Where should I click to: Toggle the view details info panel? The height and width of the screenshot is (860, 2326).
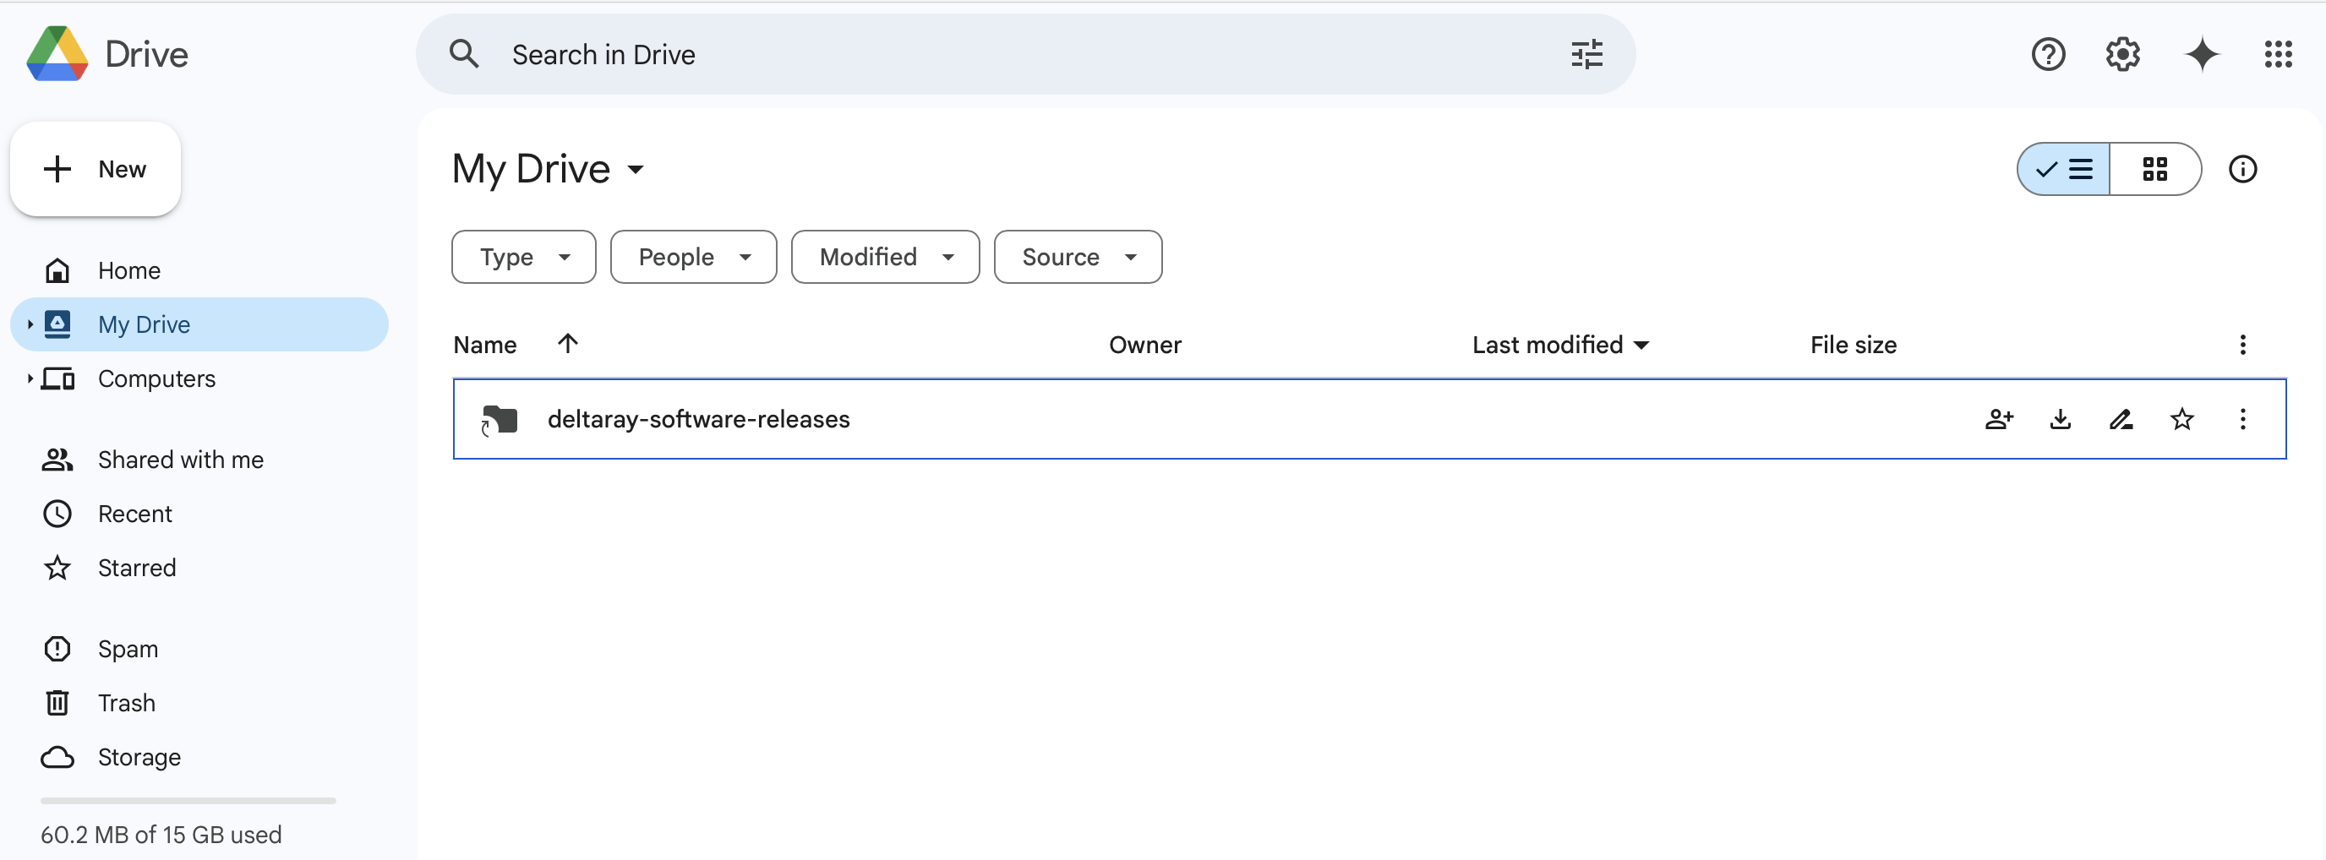click(x=2242, y=169)
